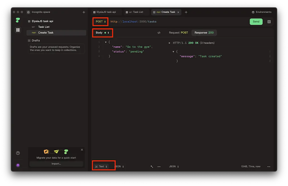Open the Text view mode dropdown
The width and height of the screenshot is (288, 186).
click(x=101, y=167)
